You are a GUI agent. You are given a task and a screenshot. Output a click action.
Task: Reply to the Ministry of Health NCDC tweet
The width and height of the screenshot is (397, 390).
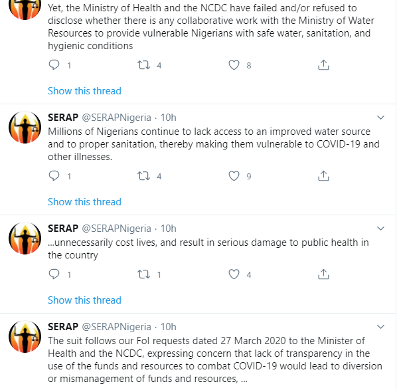54,65
